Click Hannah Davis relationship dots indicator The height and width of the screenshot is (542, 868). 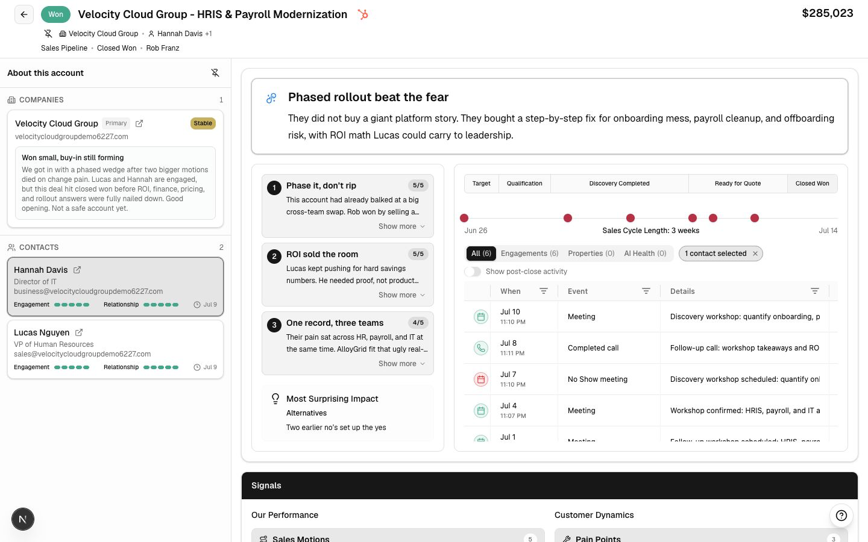tap(161, 305)
